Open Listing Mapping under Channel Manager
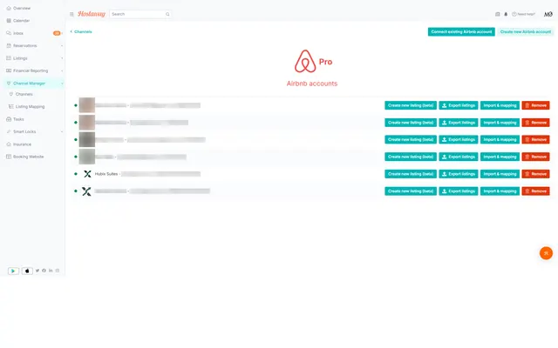 point(30,106)
